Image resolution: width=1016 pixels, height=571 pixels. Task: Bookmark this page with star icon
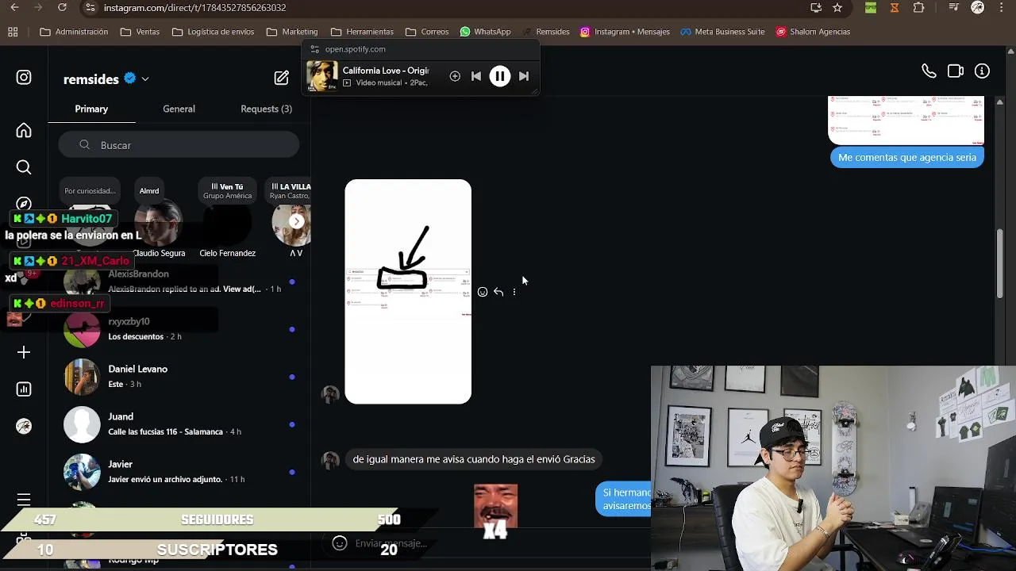pyautogui.click(x=837, y=8)
